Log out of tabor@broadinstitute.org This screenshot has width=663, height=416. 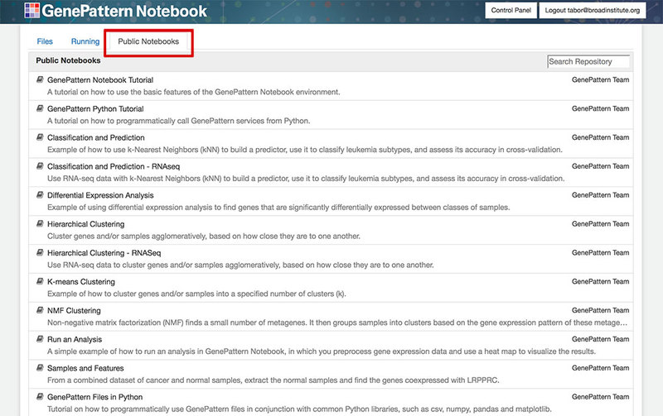point(593,10)
